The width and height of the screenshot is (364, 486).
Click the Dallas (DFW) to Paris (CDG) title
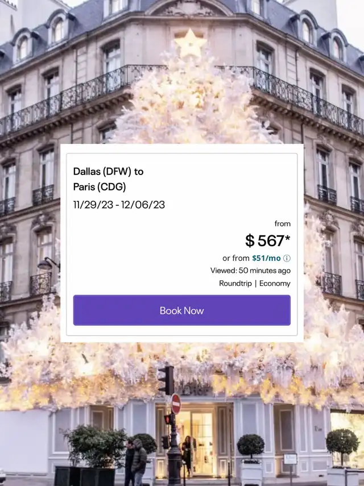tap(108, 179)
